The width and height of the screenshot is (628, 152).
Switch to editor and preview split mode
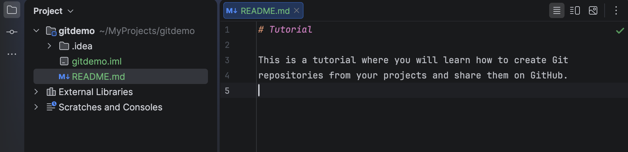(575, 10)
